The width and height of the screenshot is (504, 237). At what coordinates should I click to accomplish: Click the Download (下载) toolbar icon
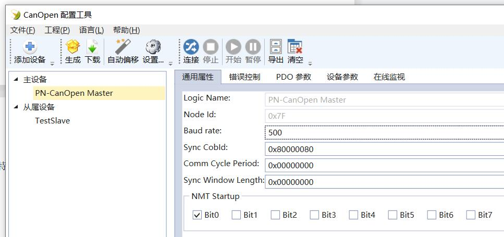tap(92, 47)
